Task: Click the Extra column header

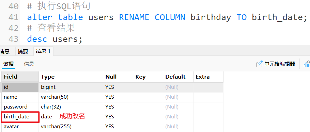Action: [x=208, y=77]
